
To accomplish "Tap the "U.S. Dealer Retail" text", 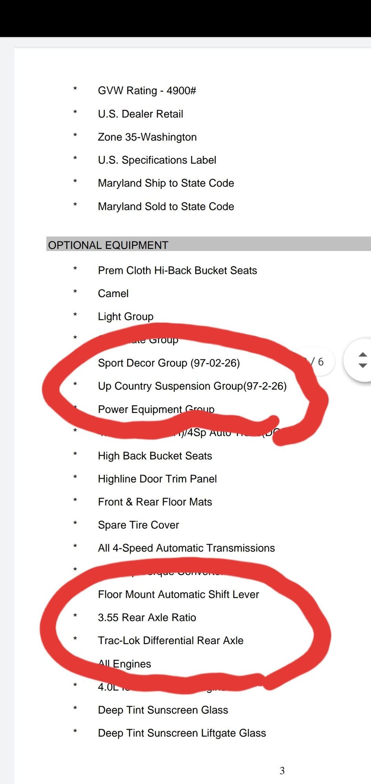I will coord(141,114).
